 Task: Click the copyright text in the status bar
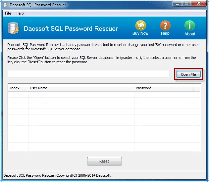coord(57,175)
